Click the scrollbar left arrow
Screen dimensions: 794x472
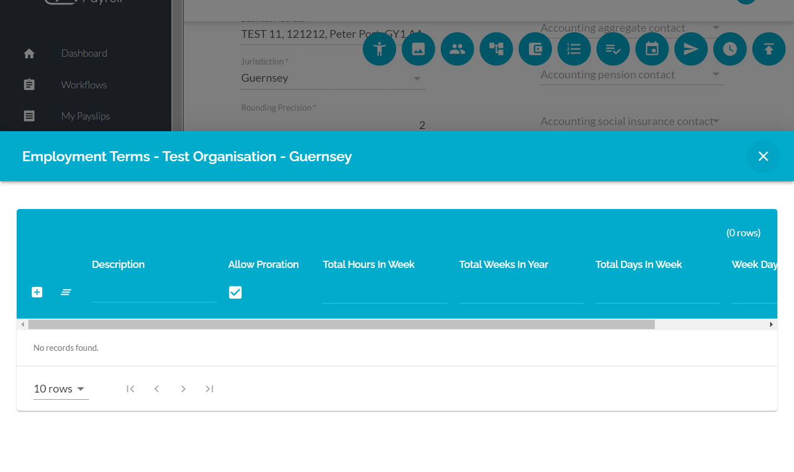pos(23,324)
